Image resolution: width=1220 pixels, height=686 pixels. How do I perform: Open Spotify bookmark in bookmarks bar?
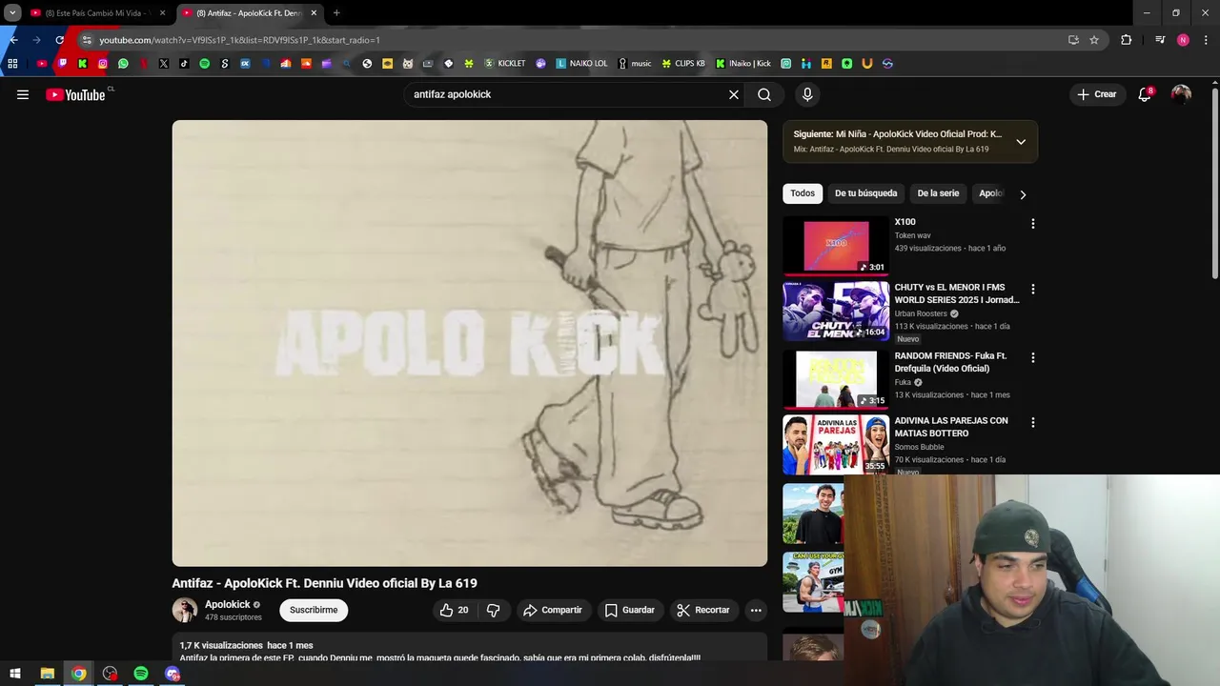(x=204, y=64)
